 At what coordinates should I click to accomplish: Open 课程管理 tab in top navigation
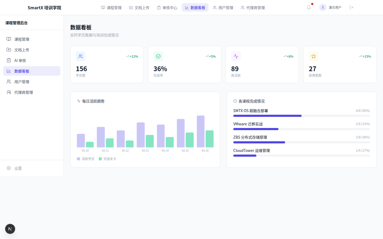[x=111, y=8]
